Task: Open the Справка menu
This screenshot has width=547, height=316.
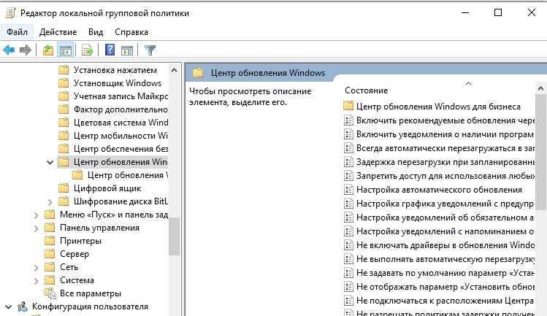Action: click(x=131, y=32)
